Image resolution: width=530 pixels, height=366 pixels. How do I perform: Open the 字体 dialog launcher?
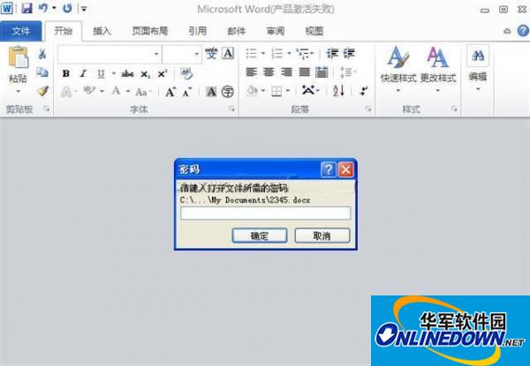pos(231,109)
